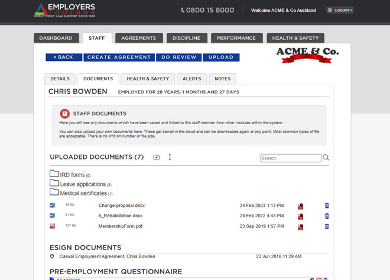The height and width of the screenshot is (280, 390).
Task: Click the search magnifier icon
Action: coord(326,158)
